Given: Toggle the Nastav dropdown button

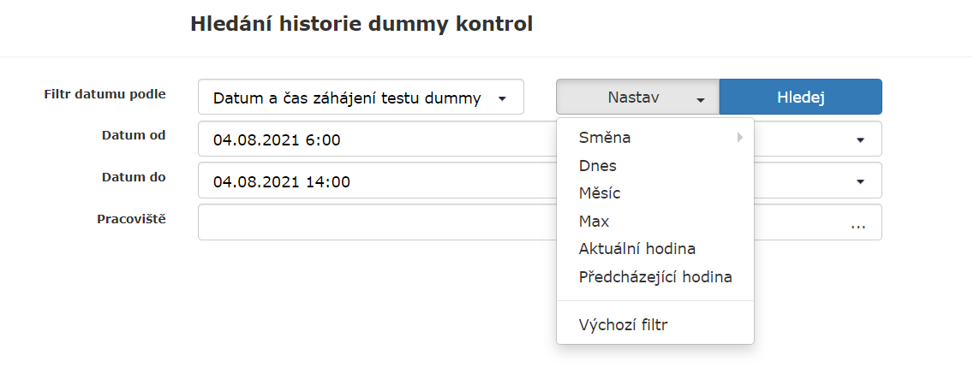Looking at the screenshot, I should click(637, 98).
